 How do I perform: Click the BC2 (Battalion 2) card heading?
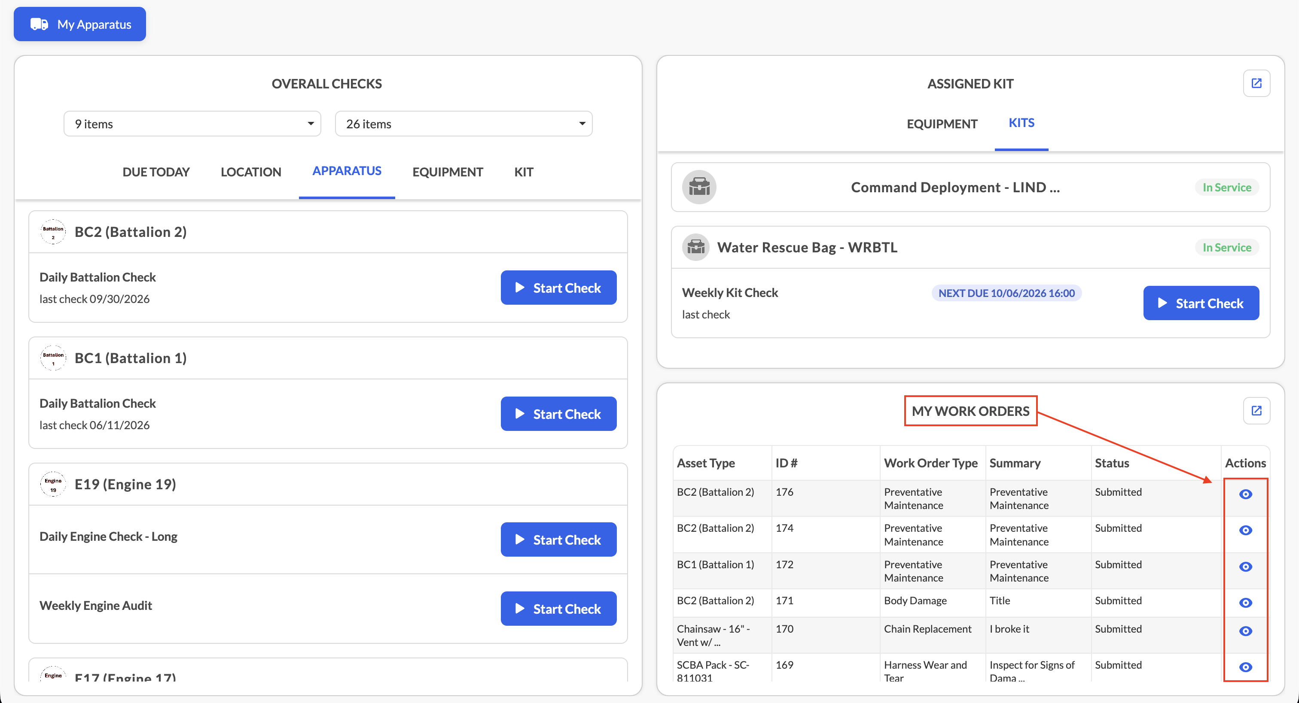(130, 232)
